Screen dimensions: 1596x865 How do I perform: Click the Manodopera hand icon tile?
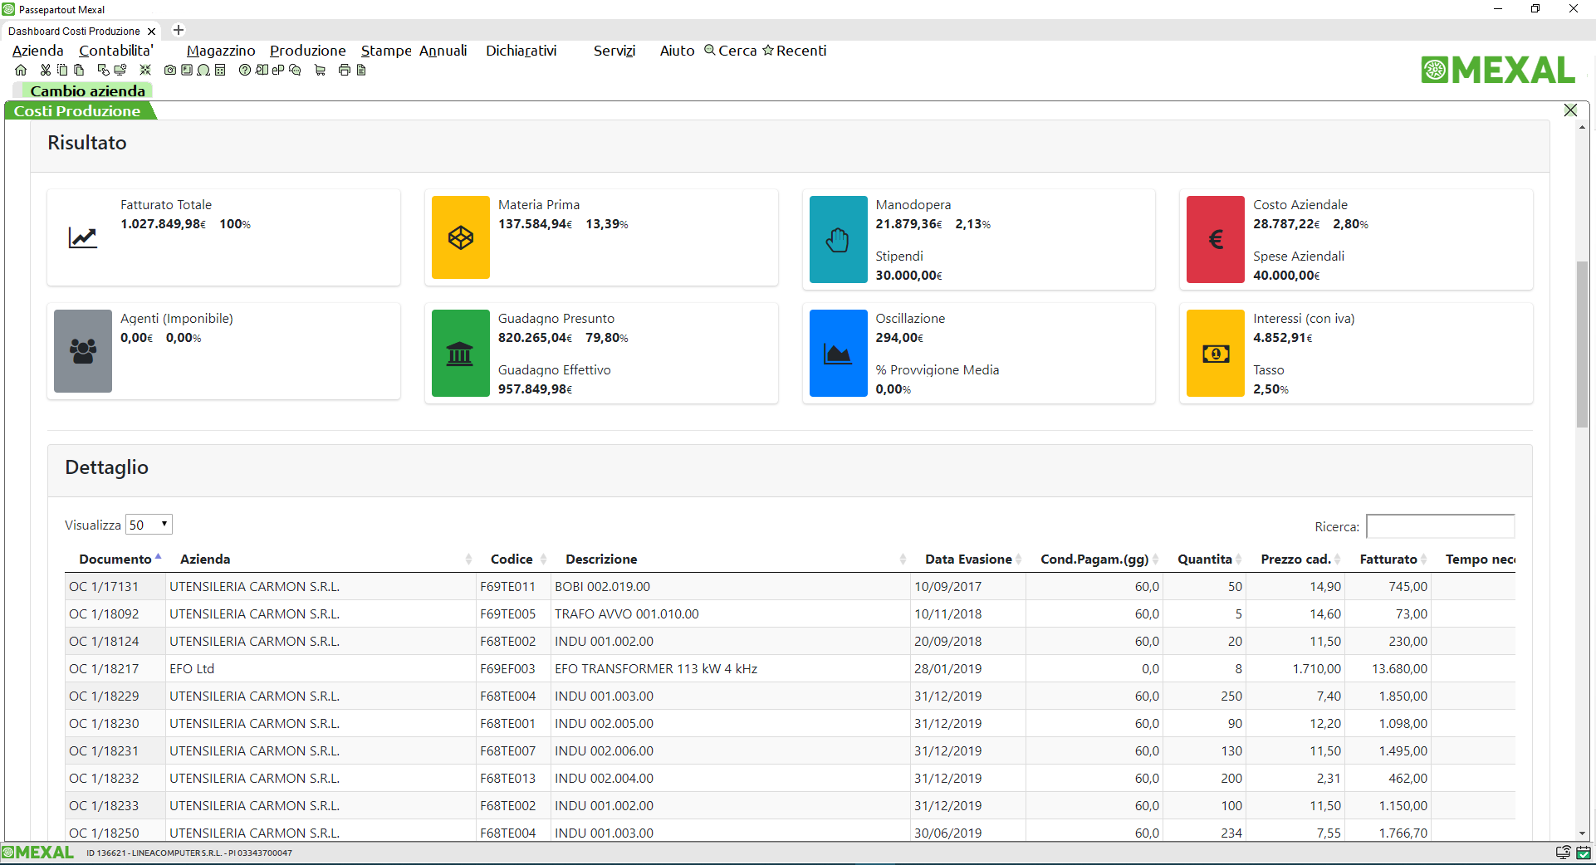838,239
